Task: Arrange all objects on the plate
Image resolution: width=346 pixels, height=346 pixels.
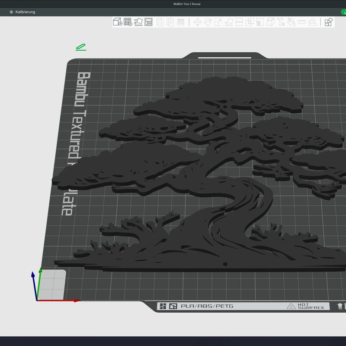Action: [x=148, y=22]
